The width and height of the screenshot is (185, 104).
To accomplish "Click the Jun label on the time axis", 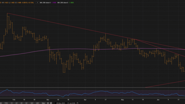I will click(158, 100).
